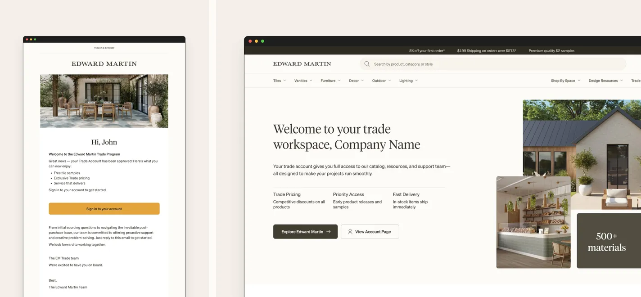Expand the Outdoor dropdown chevron
Image resolution: width=641 pixels, height=297 pixels.
point(389,81)
